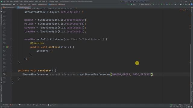This screenshot has width=193, height=108.
Task: Click saveDataBtn identifier on line 26
Action: click(75, 28)
